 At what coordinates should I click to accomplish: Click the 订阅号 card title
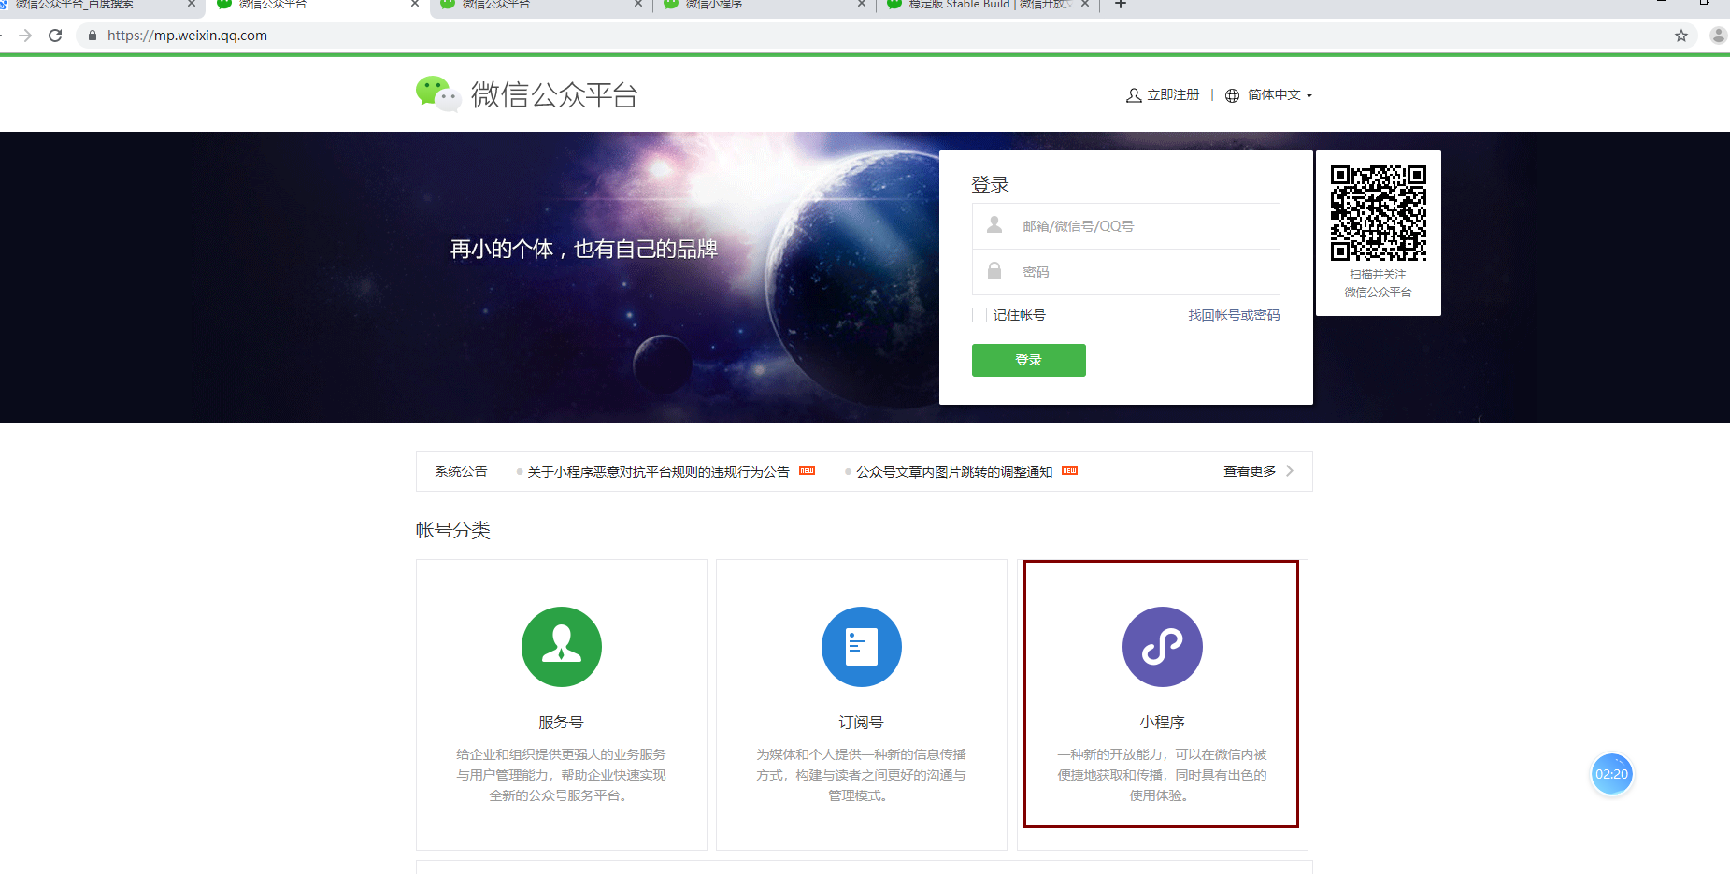[861, 723]
